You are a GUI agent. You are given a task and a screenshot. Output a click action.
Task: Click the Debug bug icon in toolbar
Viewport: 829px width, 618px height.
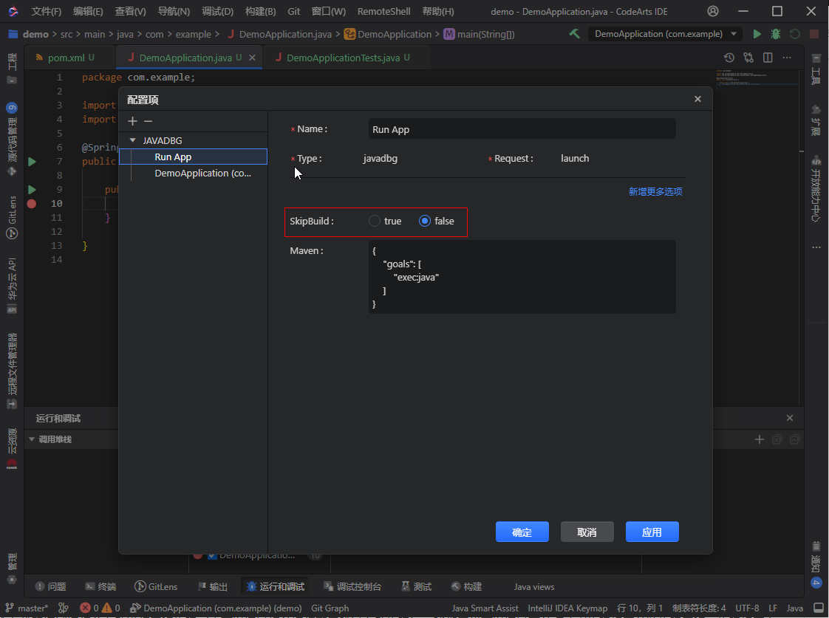pos(775,34)
